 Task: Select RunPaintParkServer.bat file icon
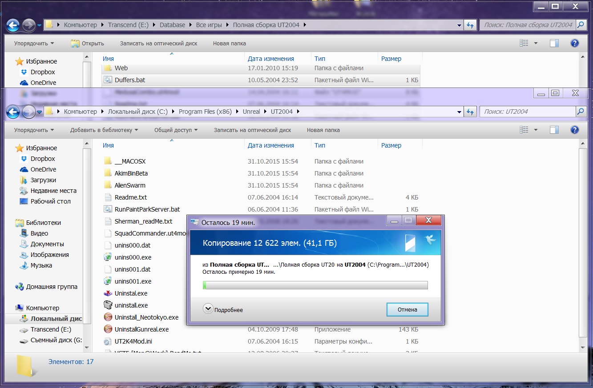[108, 209]
